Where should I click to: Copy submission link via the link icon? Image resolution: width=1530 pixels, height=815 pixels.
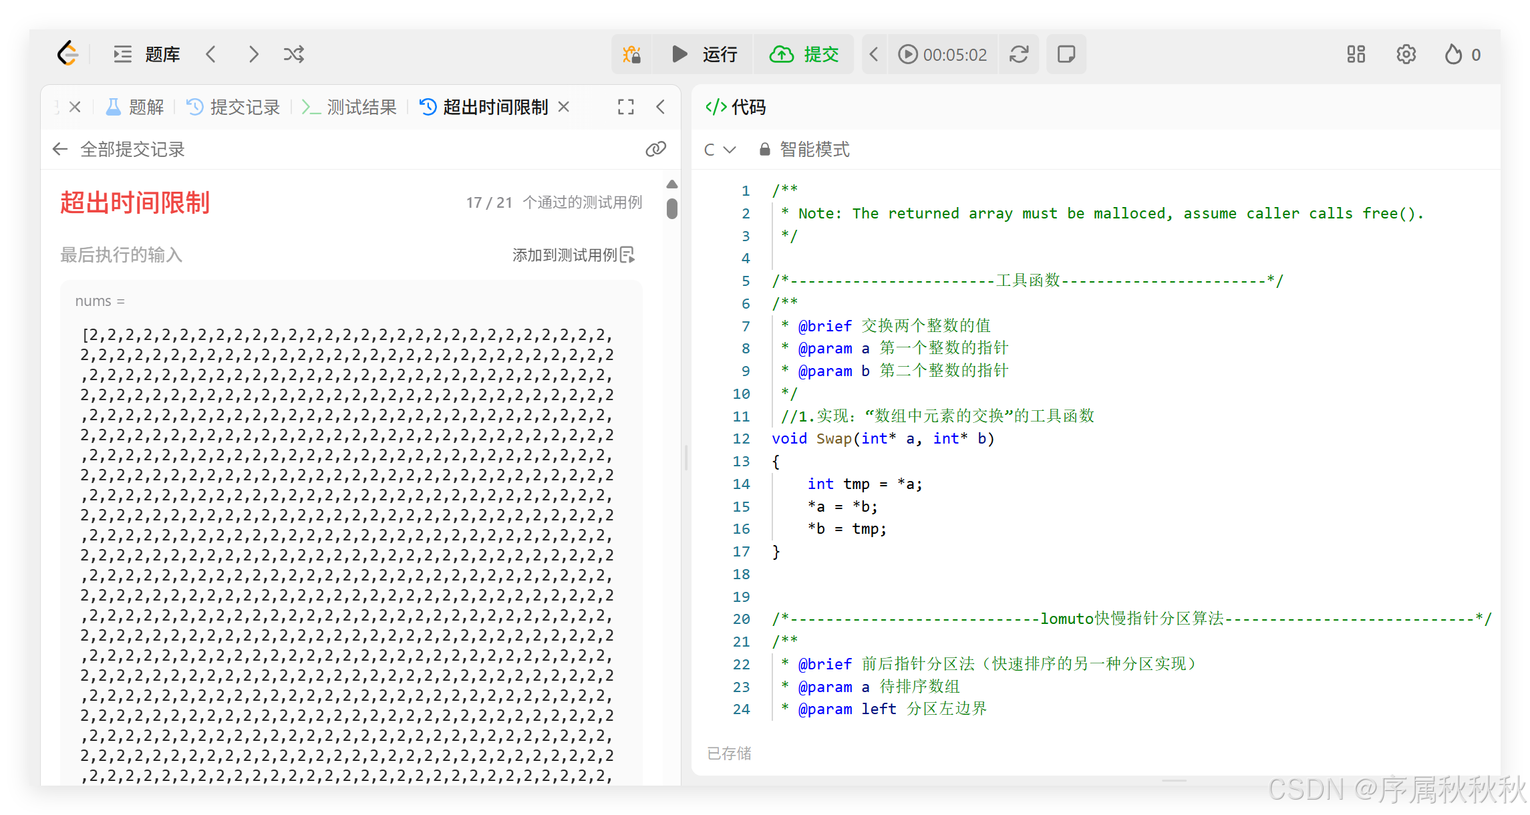(655, 149)
